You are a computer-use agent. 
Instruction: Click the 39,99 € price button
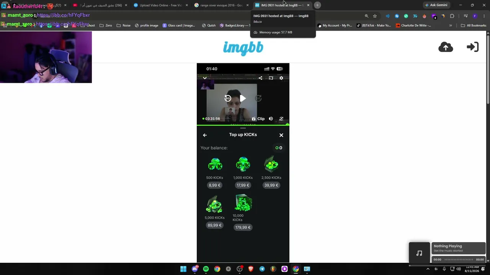point(271,185)
